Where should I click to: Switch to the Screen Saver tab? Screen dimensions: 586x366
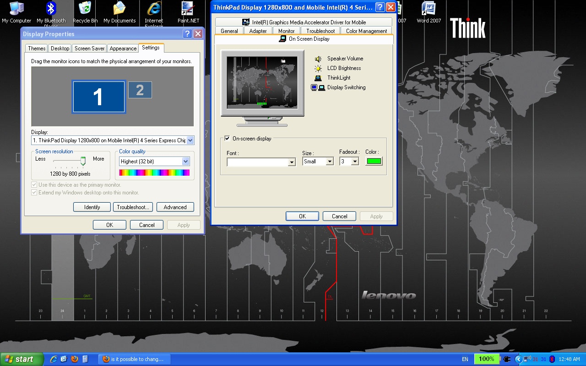click(x=89, y=48)
